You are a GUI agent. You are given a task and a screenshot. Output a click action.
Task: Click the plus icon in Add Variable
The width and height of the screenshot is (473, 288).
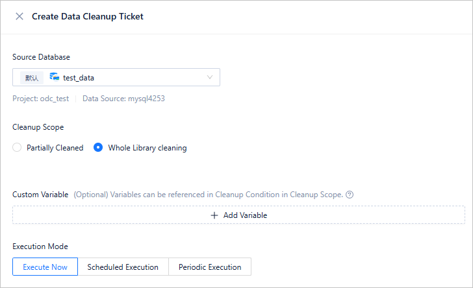click(214, 215)
